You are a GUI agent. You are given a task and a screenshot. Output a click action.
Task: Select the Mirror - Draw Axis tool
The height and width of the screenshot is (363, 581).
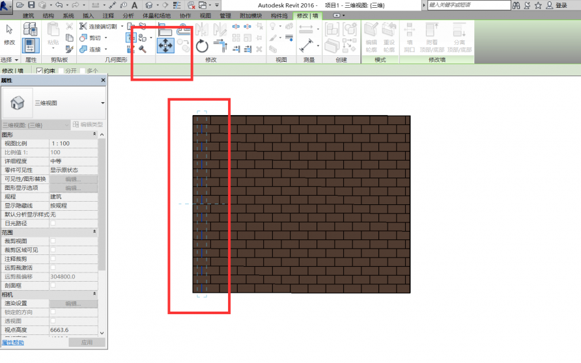(x=220, y=30)
